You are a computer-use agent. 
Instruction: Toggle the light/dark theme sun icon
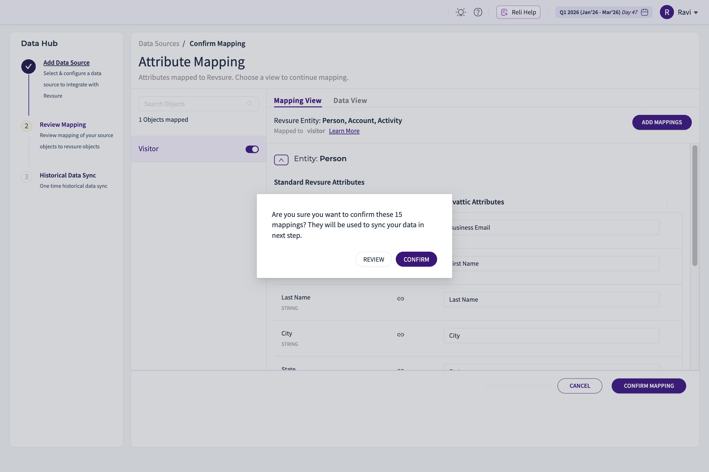461,12
